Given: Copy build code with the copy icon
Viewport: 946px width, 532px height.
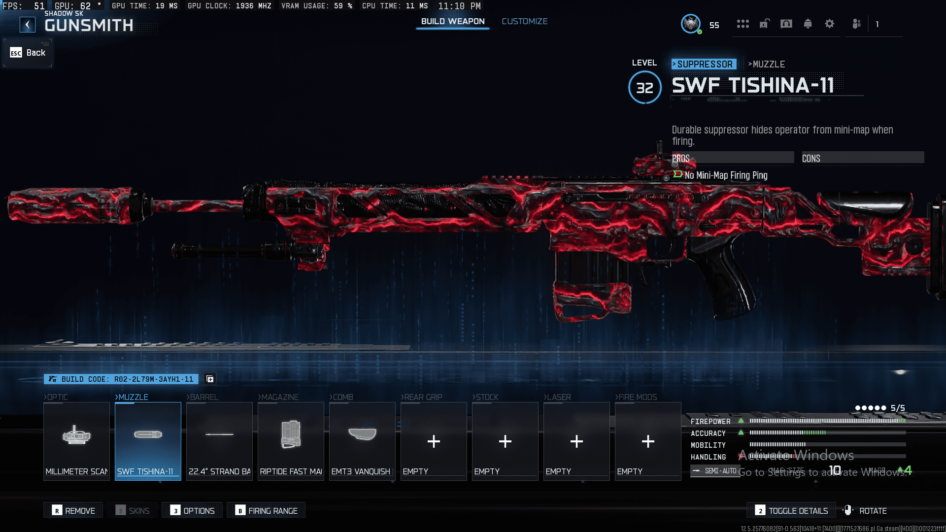Looking at the screenshot, I should click(210, 379).
